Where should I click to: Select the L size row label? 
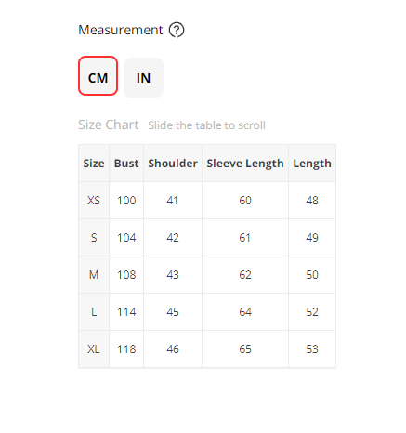(x=94, y=312)
